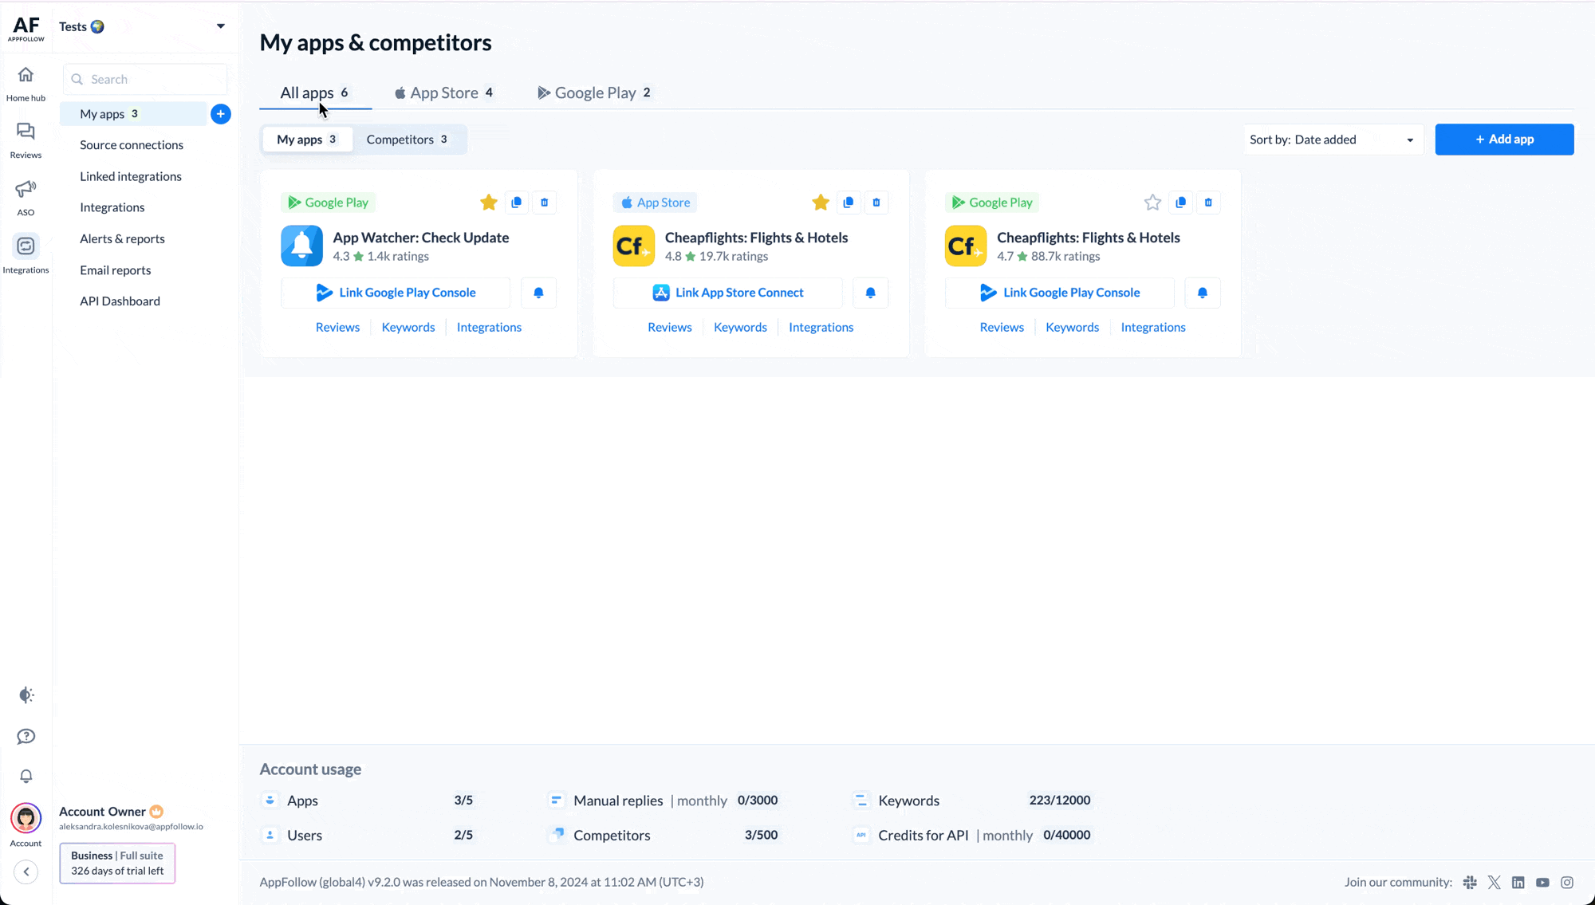Image resolution: width=1595 pixels, height=905 pixels.
Task: Switch to the App Store tab
Action: click(444, 92)
